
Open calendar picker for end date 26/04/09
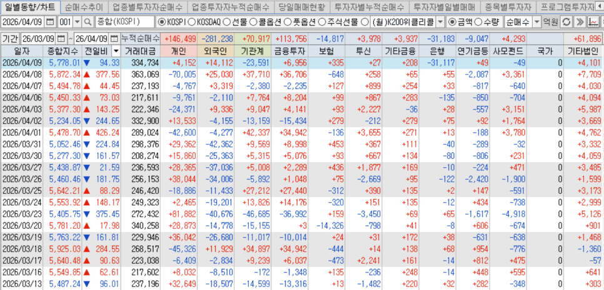tap(114, 39)
